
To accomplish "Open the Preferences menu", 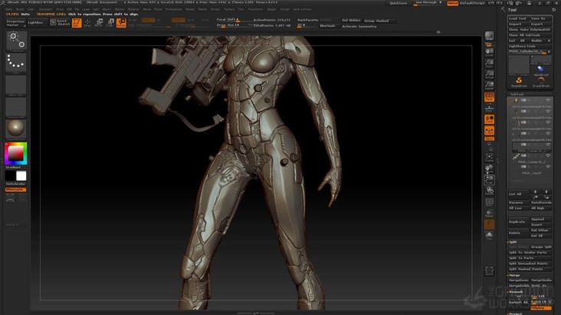I will point(173,9).
